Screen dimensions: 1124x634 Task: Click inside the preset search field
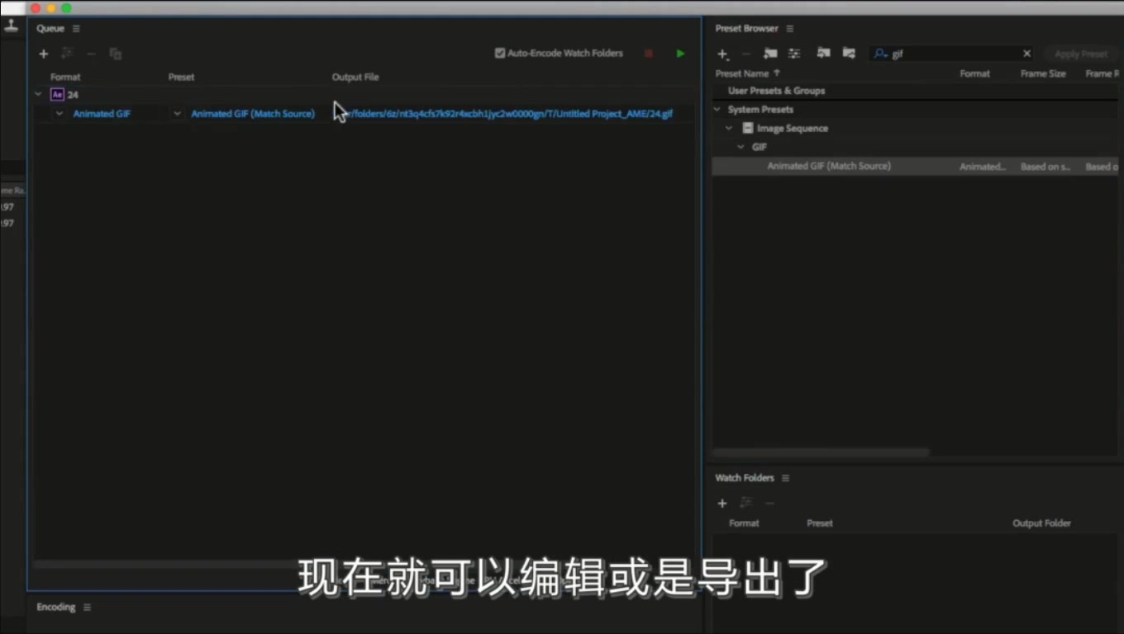coord(942,53)
